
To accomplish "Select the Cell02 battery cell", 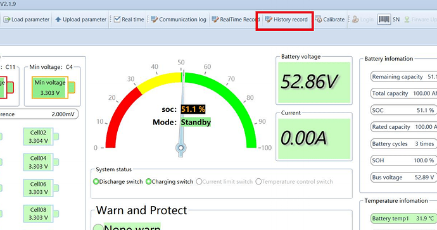I will click(41, 136).
